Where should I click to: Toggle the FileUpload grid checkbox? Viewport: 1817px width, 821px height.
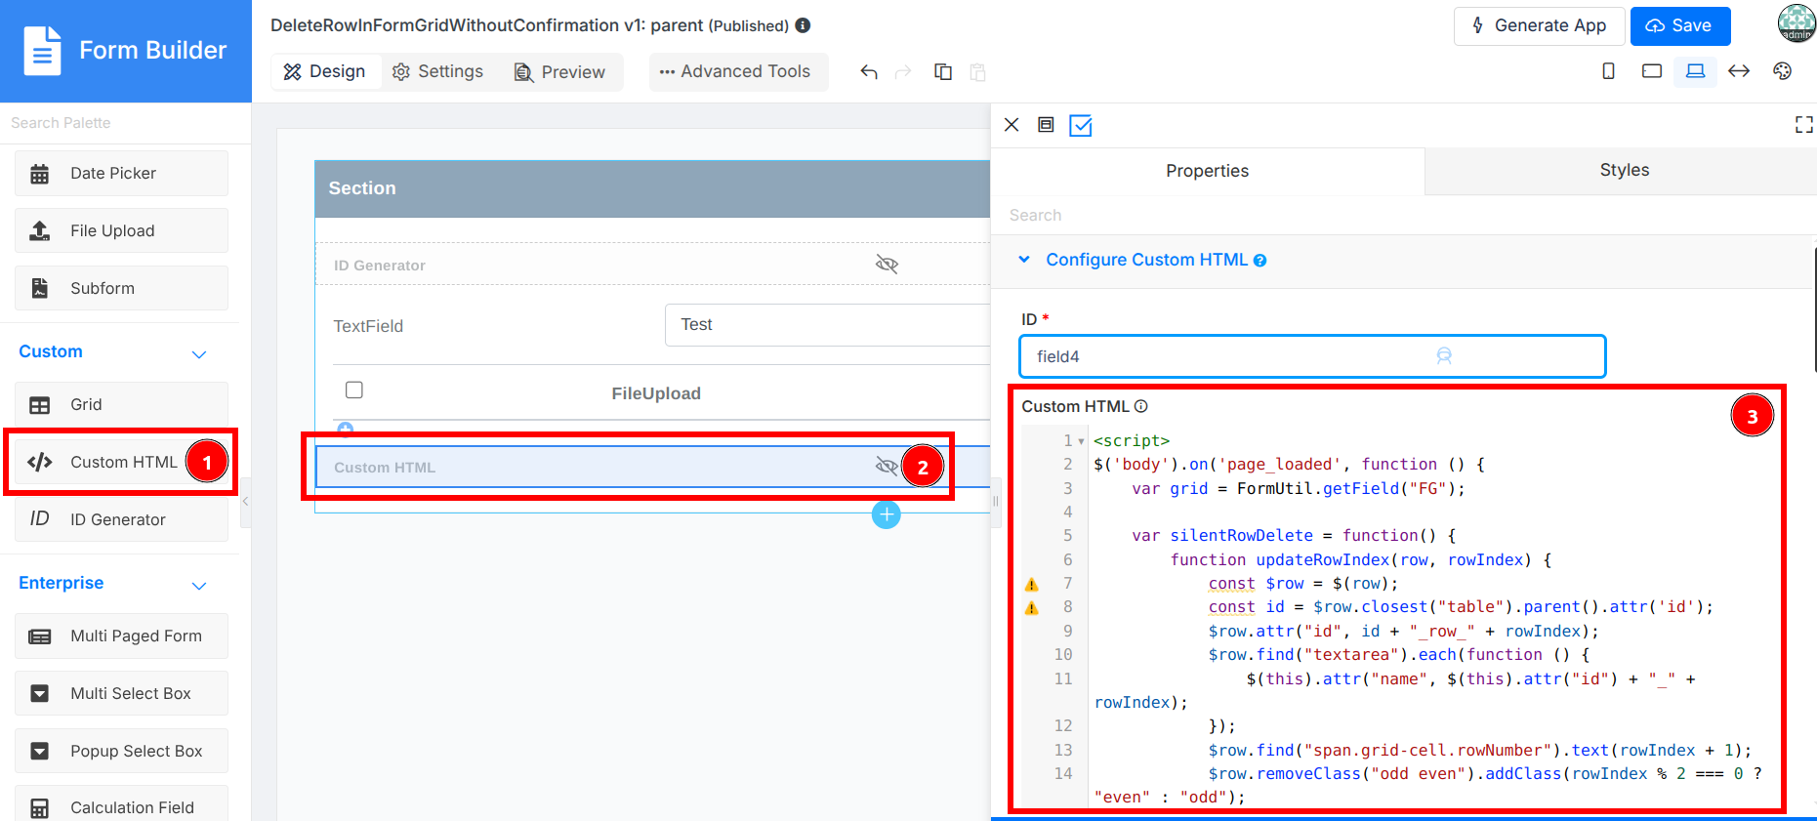coord(354,390)
